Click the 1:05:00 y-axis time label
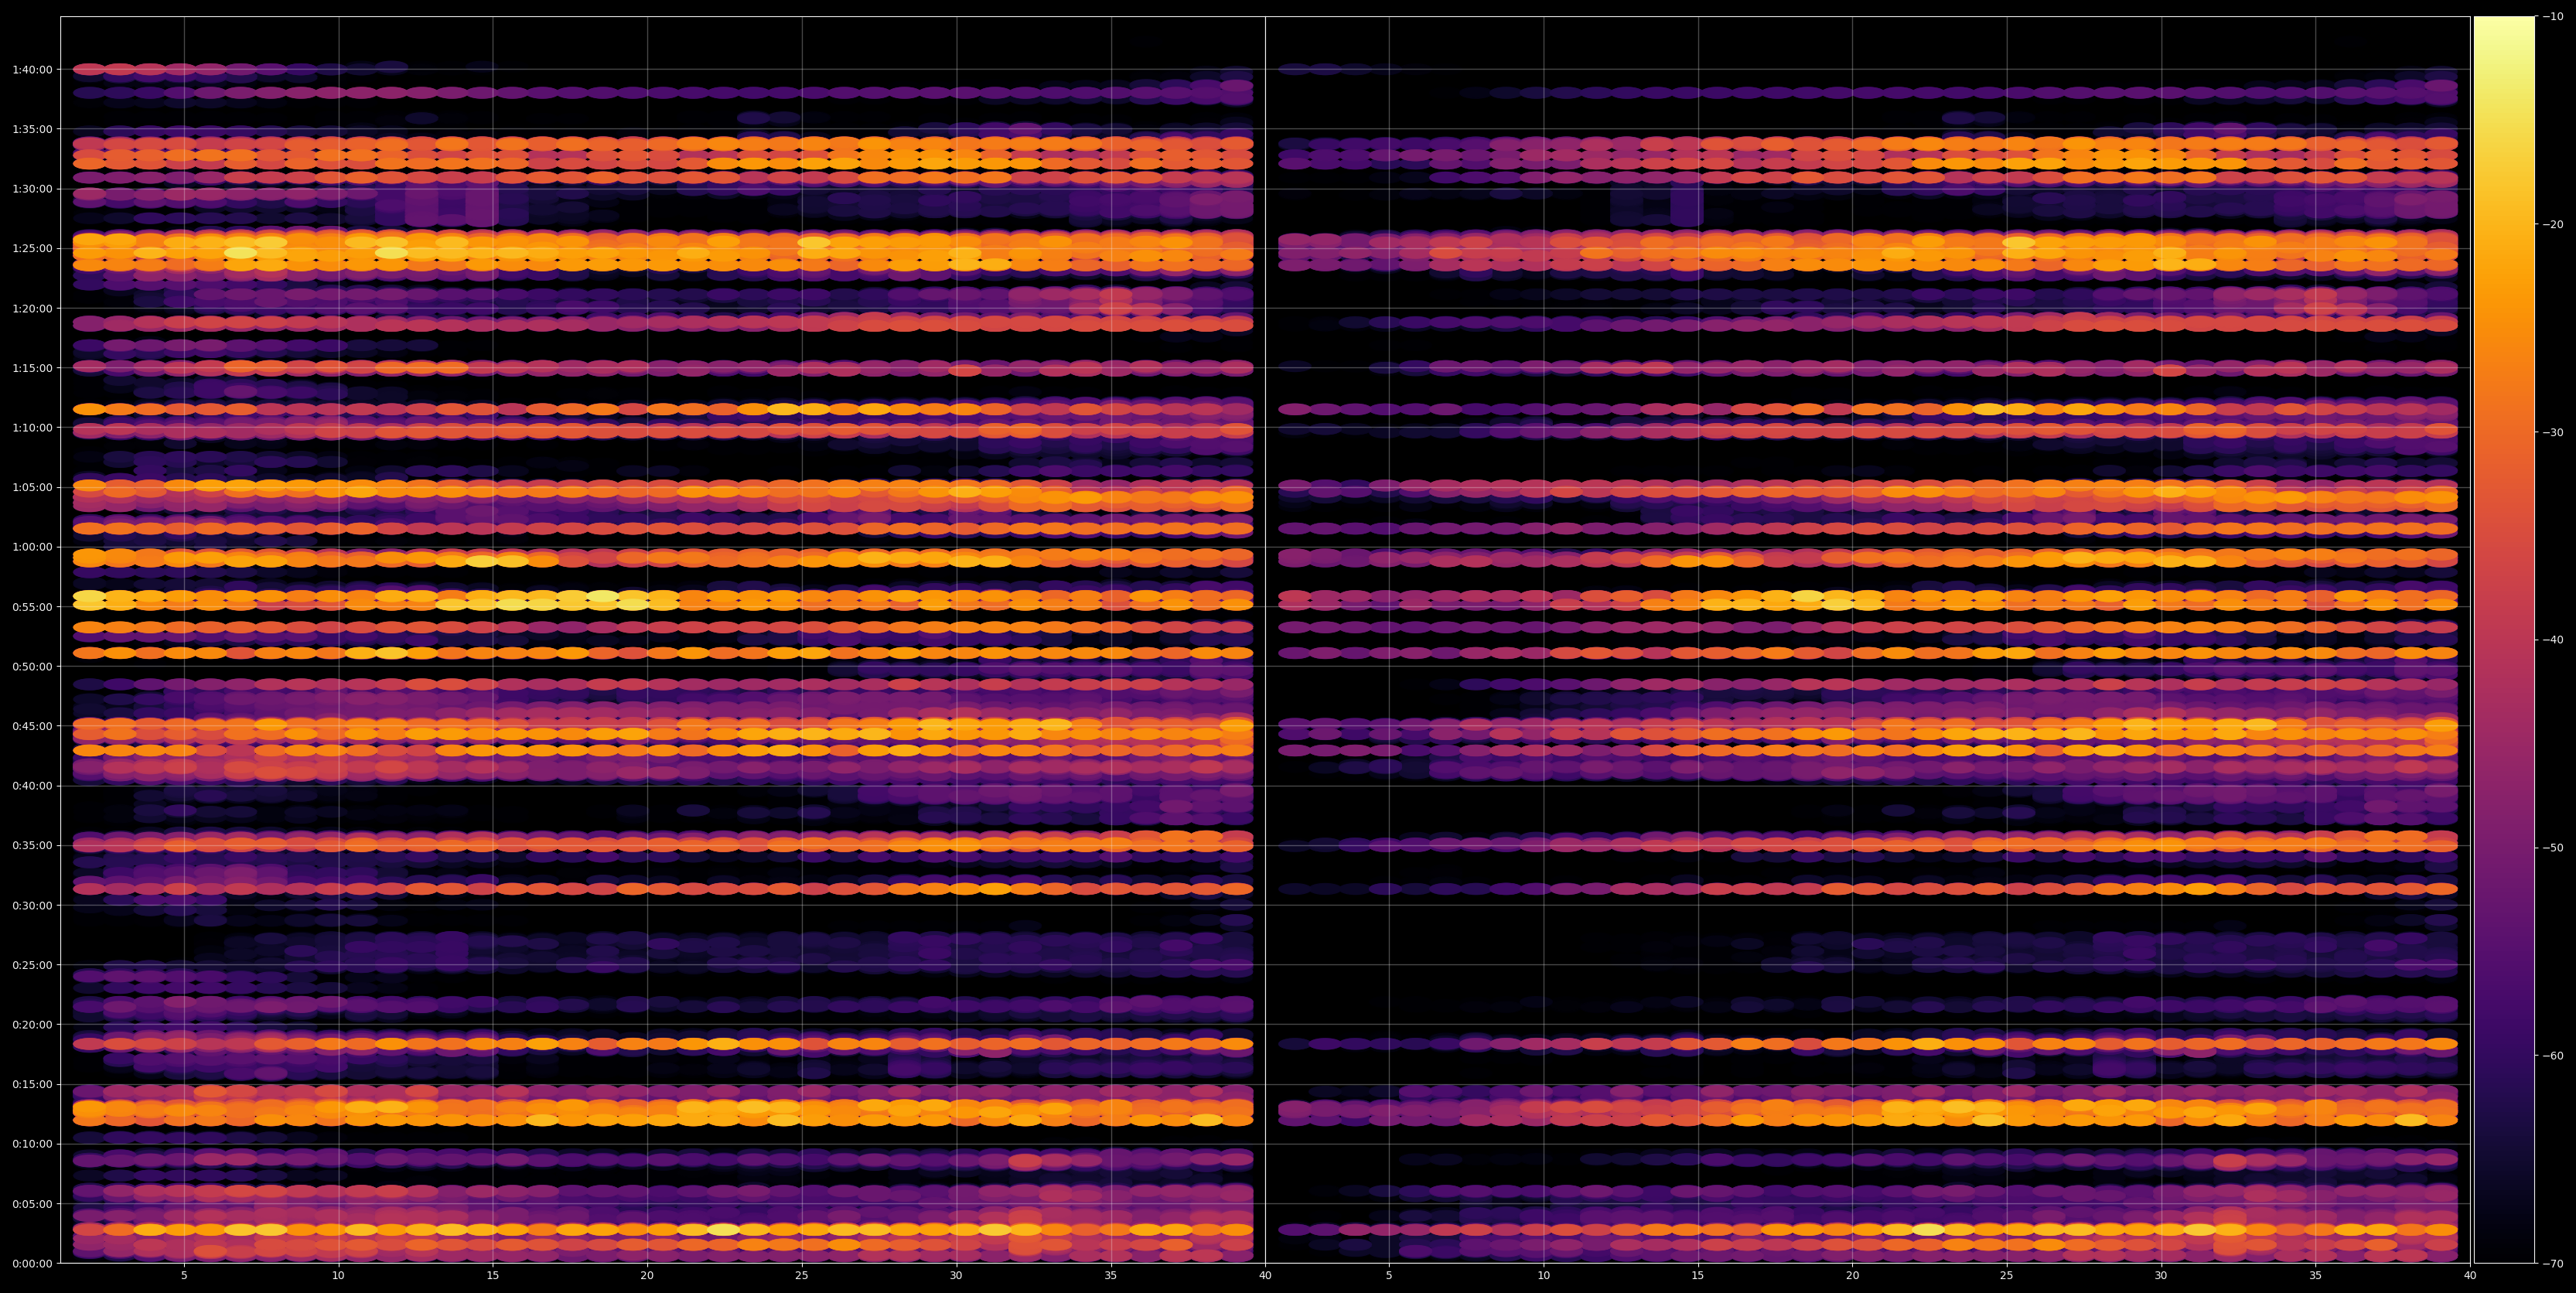This screenshot has height=1293, width=2576. click(32, 487)
